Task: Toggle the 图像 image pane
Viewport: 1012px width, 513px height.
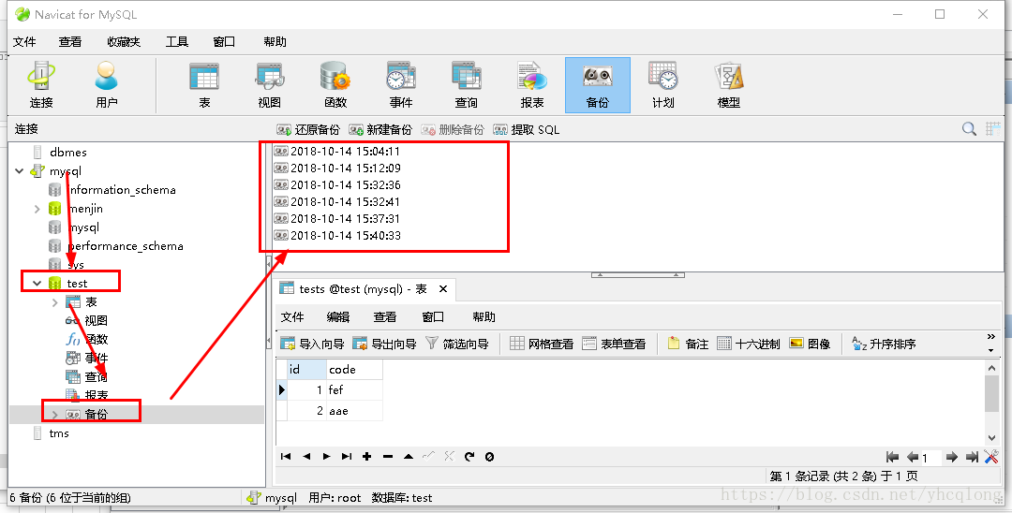Action: [x=810, y=344]
